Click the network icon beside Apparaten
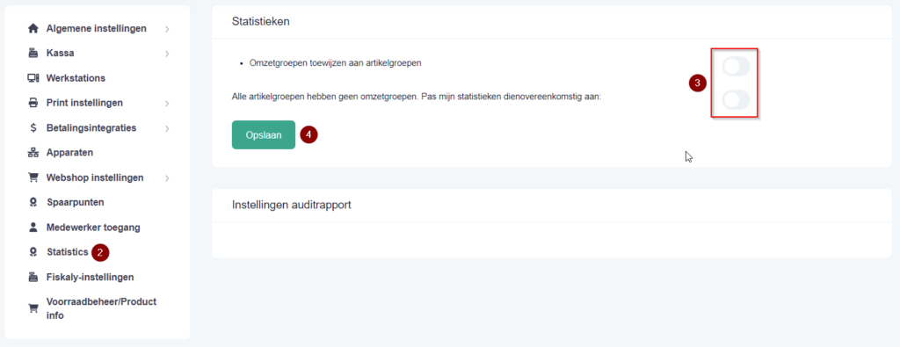 (x=33, y=153)
